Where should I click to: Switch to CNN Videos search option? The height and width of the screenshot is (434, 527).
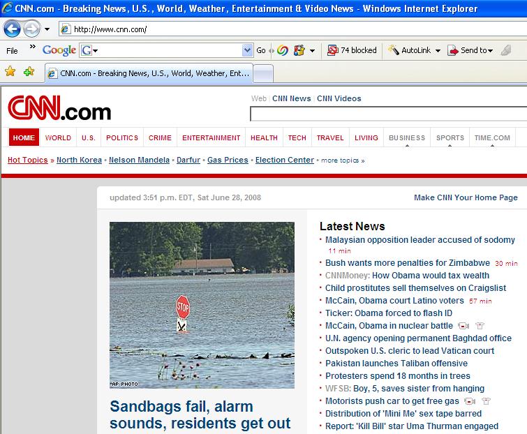point(339,98)
